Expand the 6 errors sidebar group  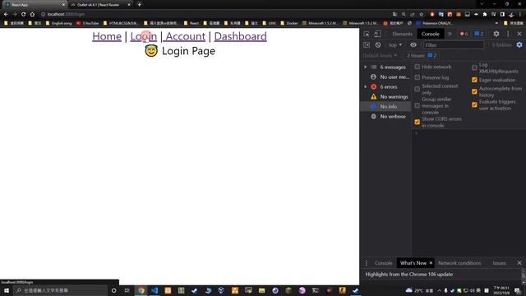click(366, 86)
